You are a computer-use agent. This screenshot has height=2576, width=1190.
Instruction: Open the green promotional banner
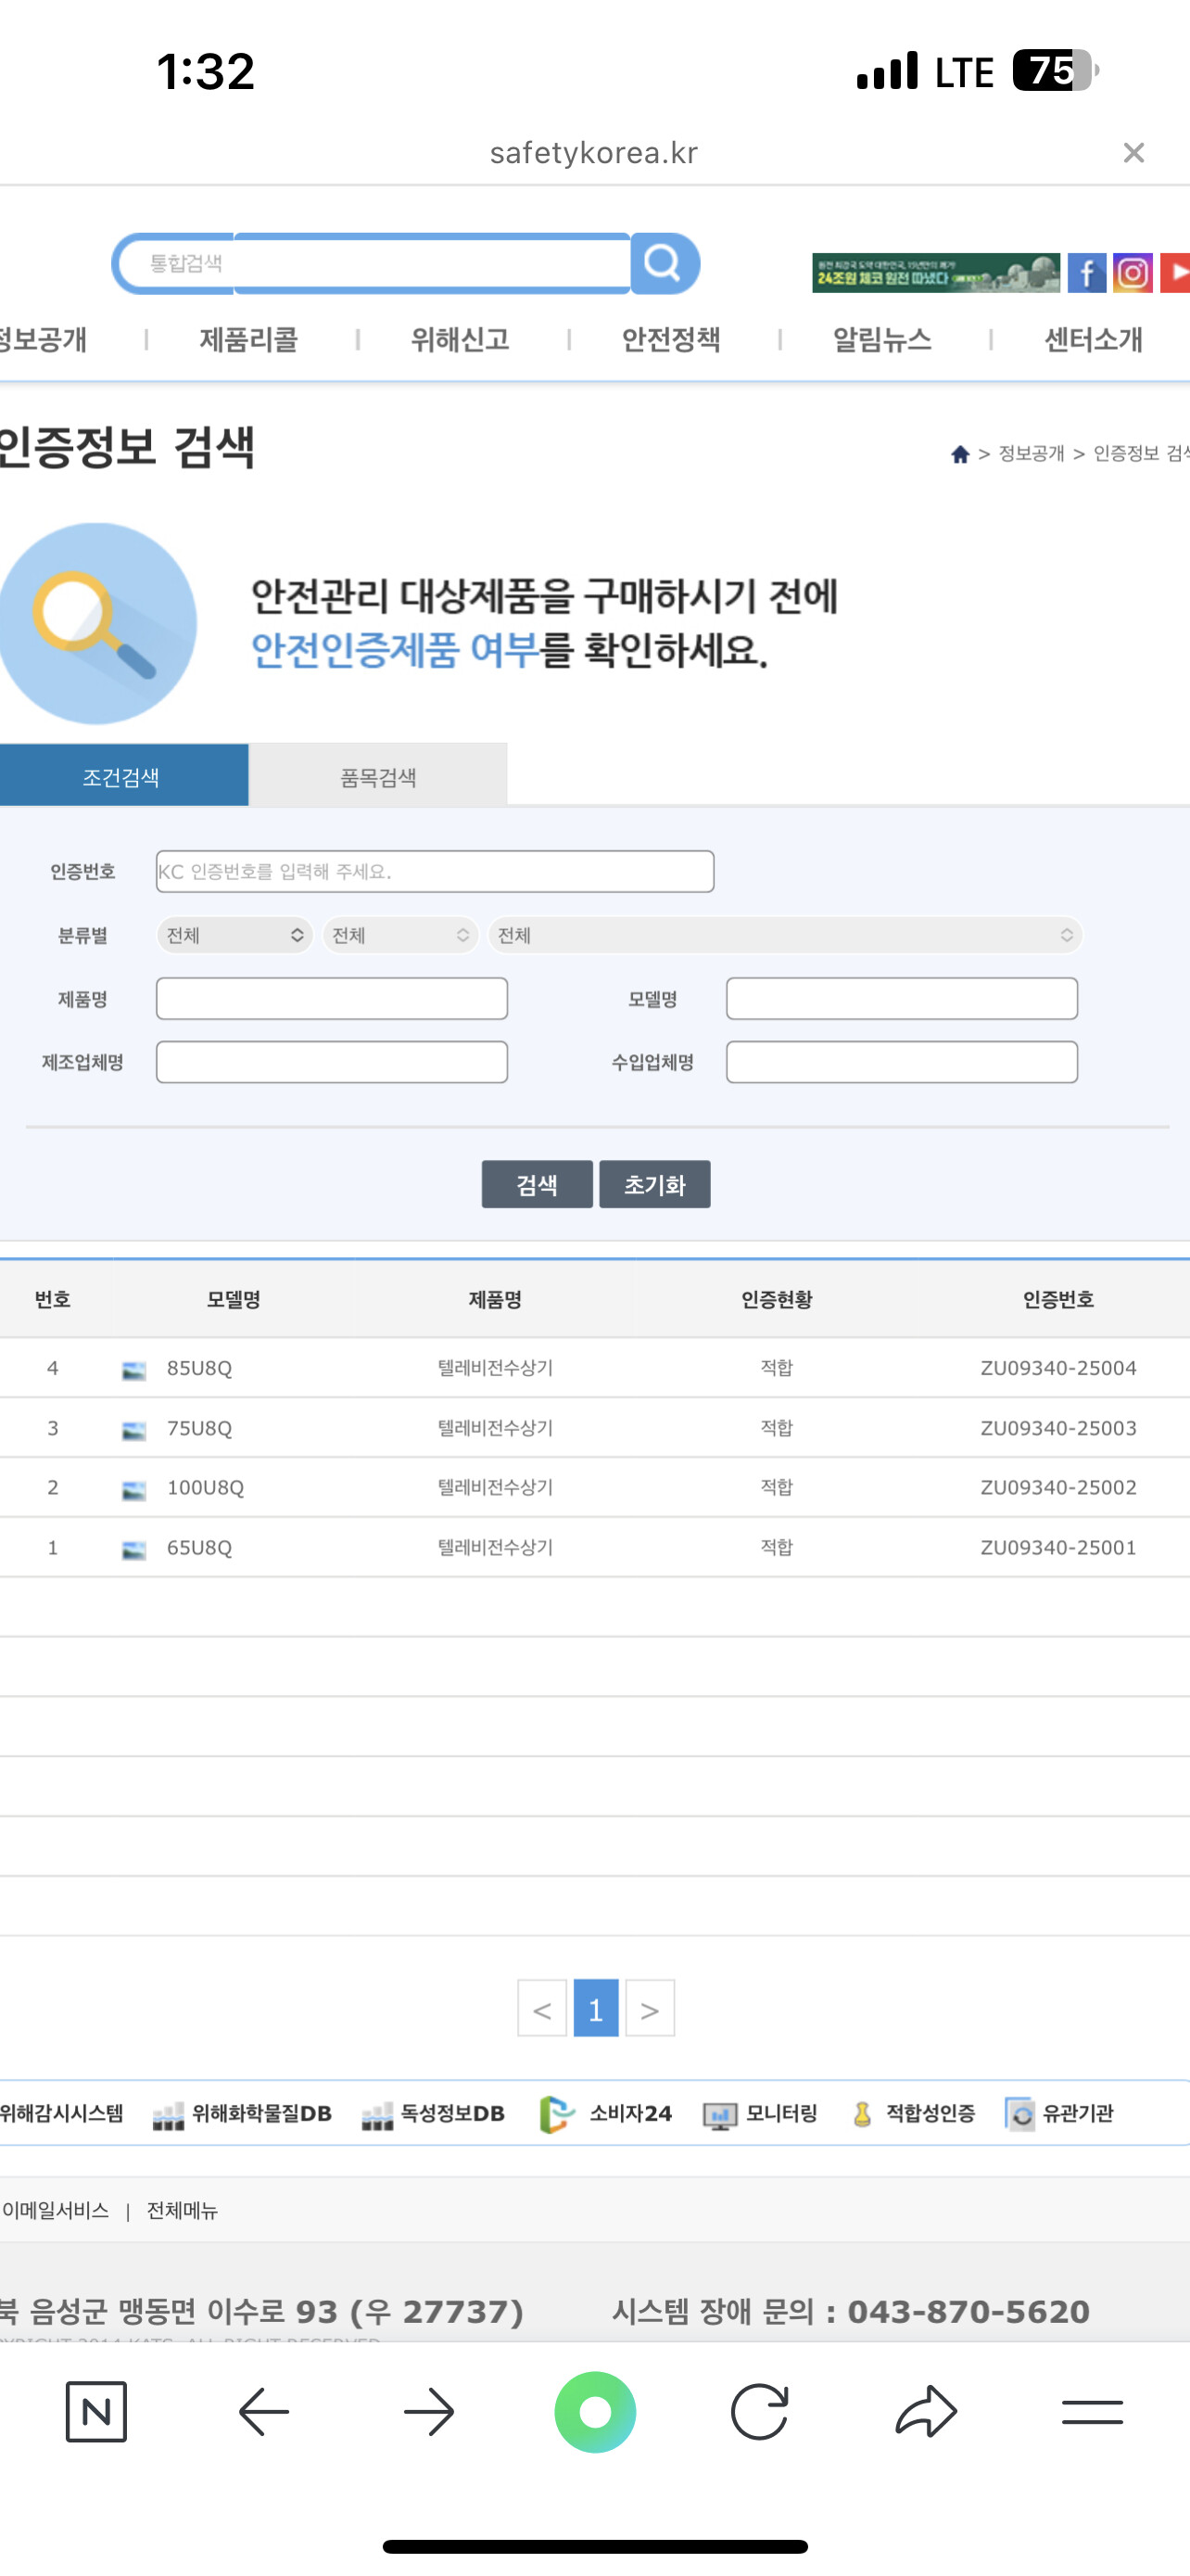point(936,273)
